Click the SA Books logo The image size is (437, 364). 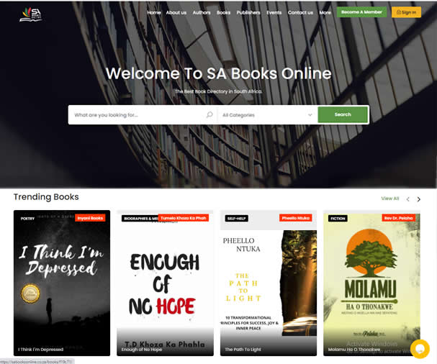point(31,14)
